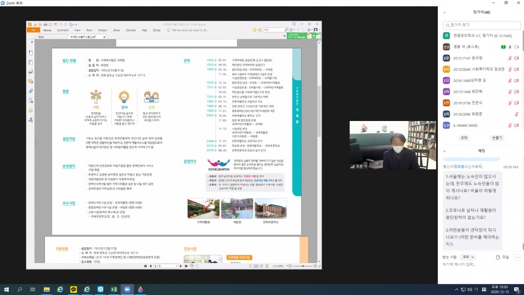The image size is (524, 295).
Task: Click the video-off icon for IL HWAN YANG
Action: [516, 126]
